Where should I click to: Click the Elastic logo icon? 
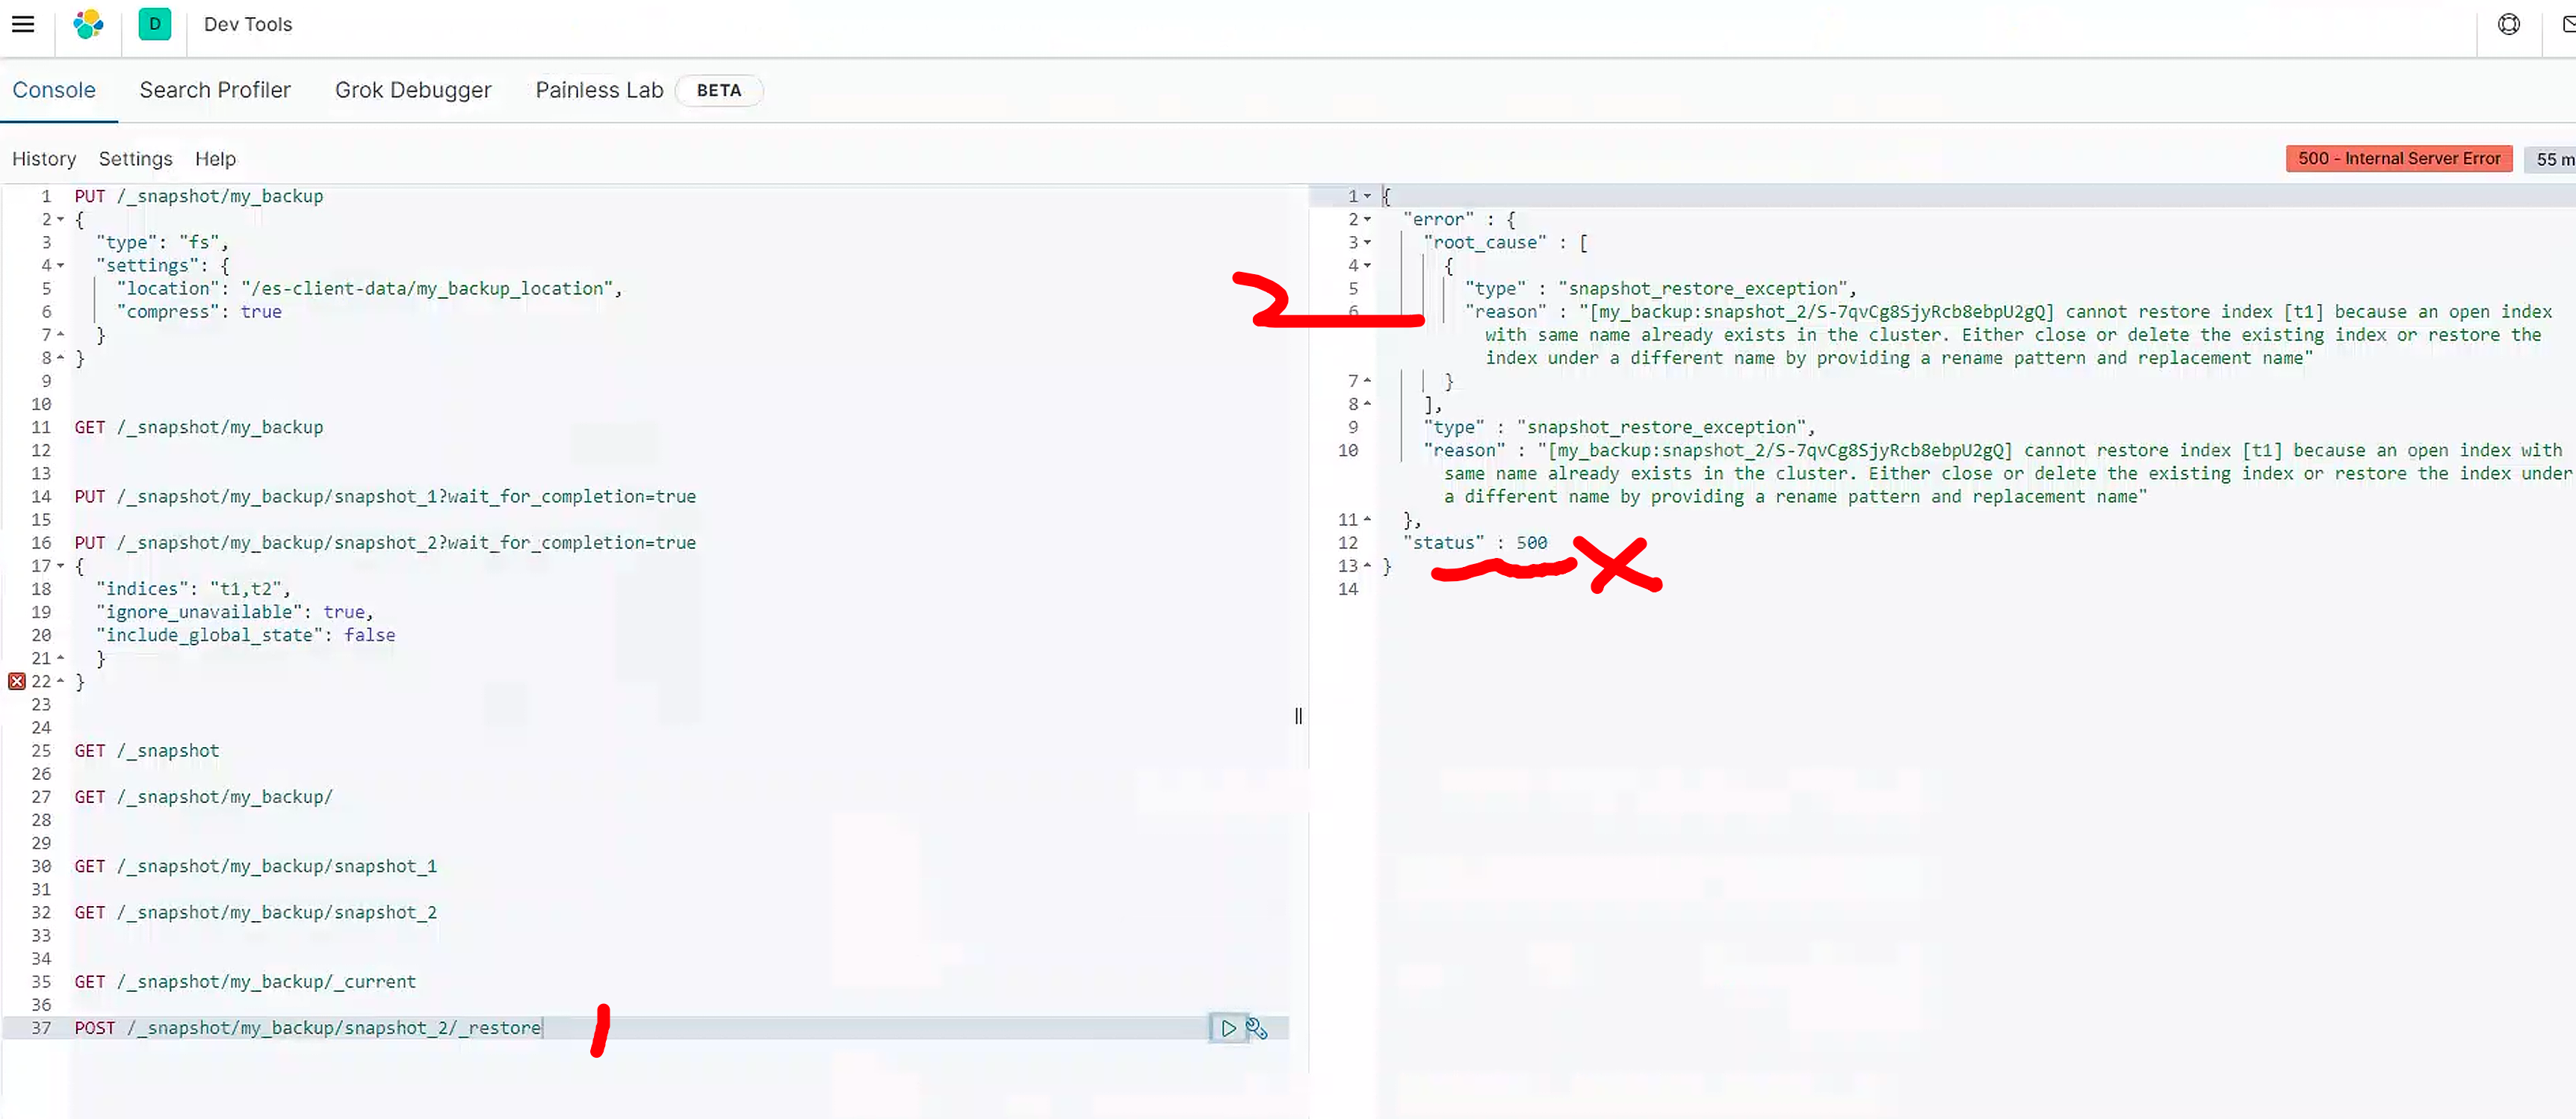click(x=88, y=24)
